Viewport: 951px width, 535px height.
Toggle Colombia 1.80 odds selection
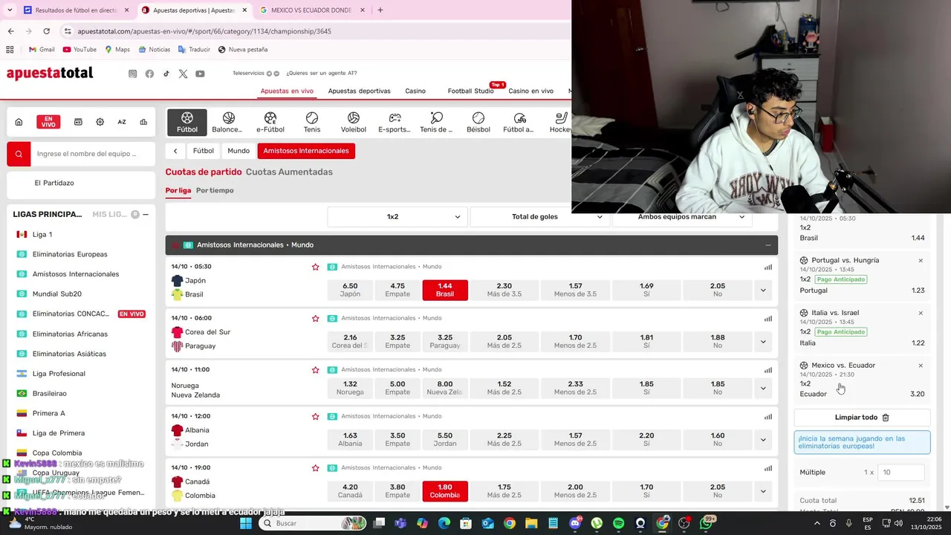pos(445,491)
